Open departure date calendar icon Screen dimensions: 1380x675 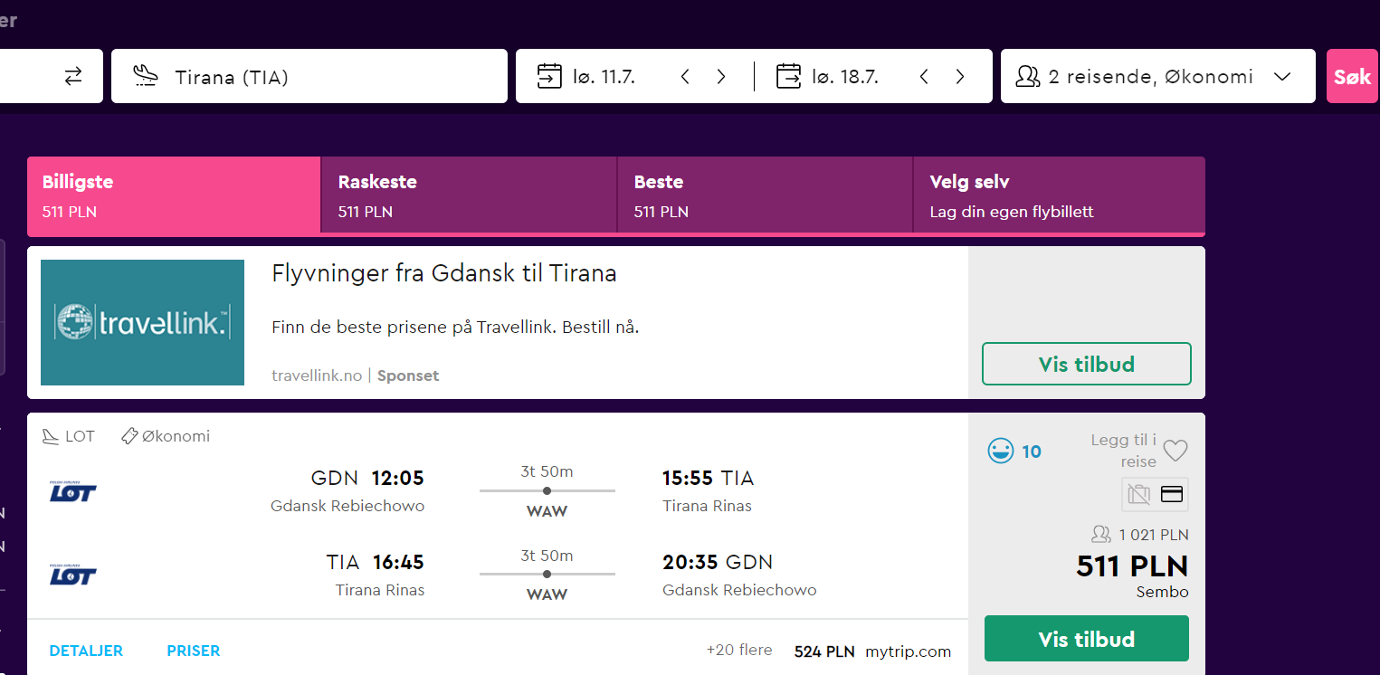[x=549, y=76]
